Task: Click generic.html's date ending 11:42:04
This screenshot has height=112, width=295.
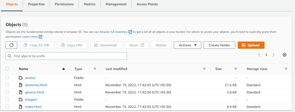Action: pyautogui.click(x=138, y=92)
